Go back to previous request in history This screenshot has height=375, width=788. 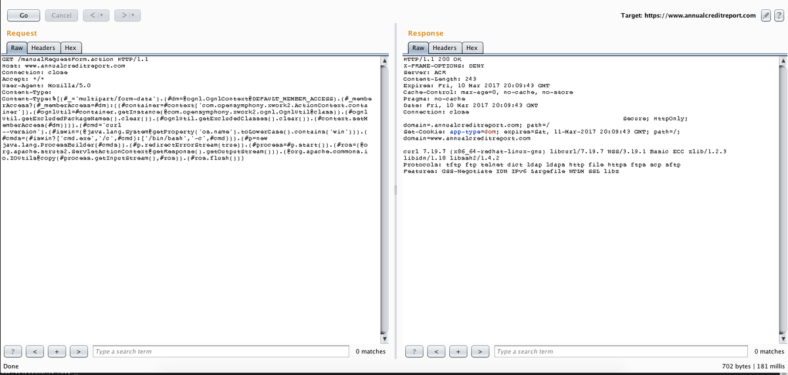coord(91,15)
